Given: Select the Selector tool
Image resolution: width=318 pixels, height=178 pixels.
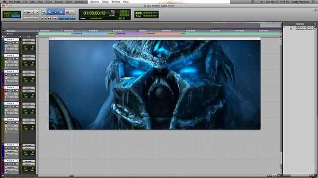Looking at the screenshot, I should click(x=55, y=12).
